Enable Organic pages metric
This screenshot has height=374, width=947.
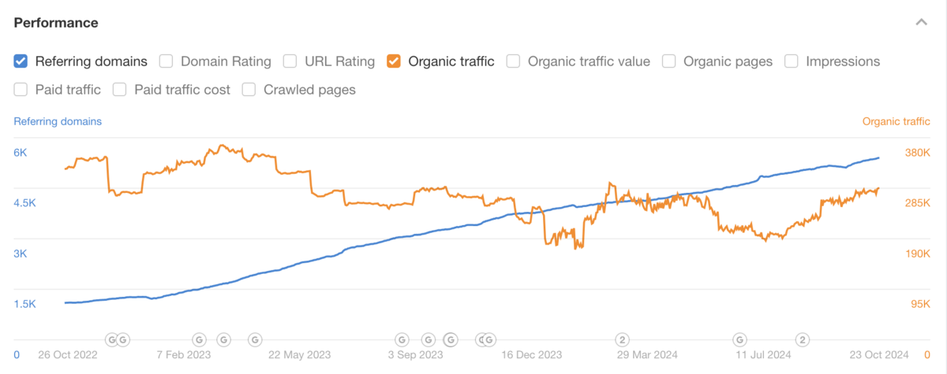tap(669, 61)
